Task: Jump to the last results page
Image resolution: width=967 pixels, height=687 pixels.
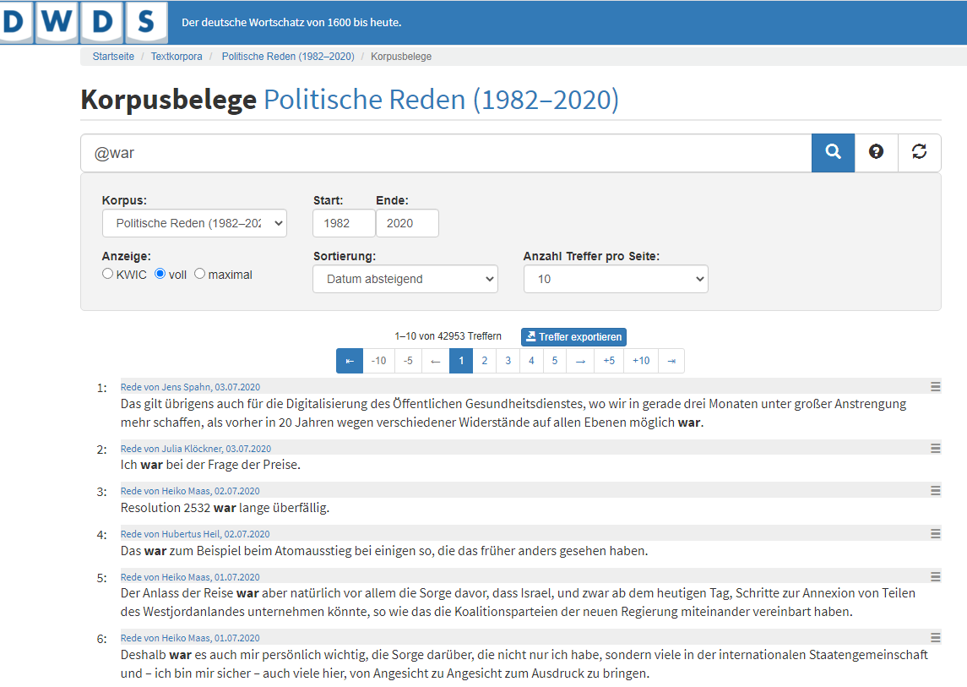Action: (x=671, y=361)
